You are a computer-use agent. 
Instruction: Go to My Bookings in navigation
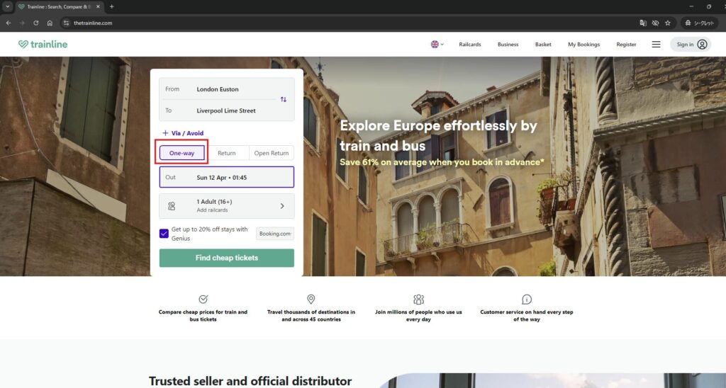[583, 44]
